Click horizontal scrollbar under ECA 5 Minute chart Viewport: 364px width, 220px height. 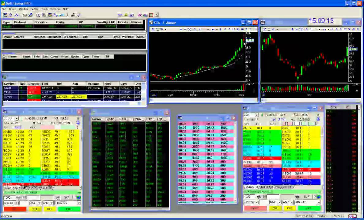point(203,100)
